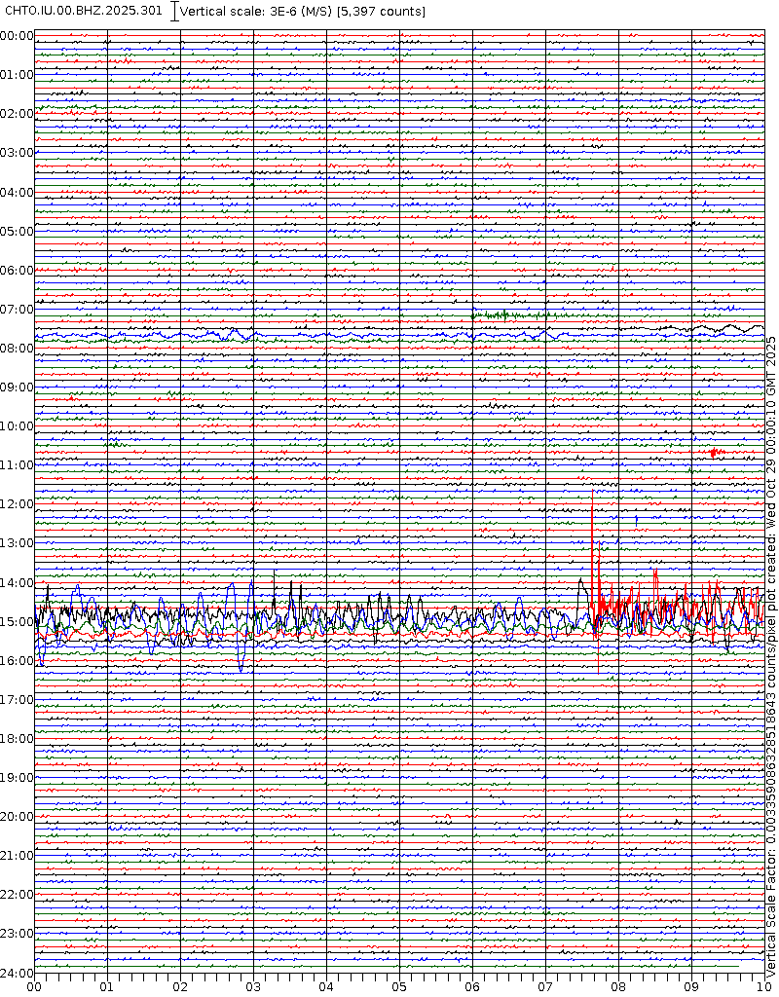The width and height of the screenshot is (779, 997).
Task: Select the 15:00 hour label
Action: coord(18,621)
